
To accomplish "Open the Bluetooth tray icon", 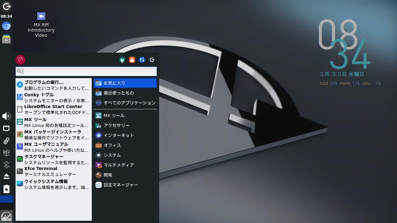I will (6, 165).
